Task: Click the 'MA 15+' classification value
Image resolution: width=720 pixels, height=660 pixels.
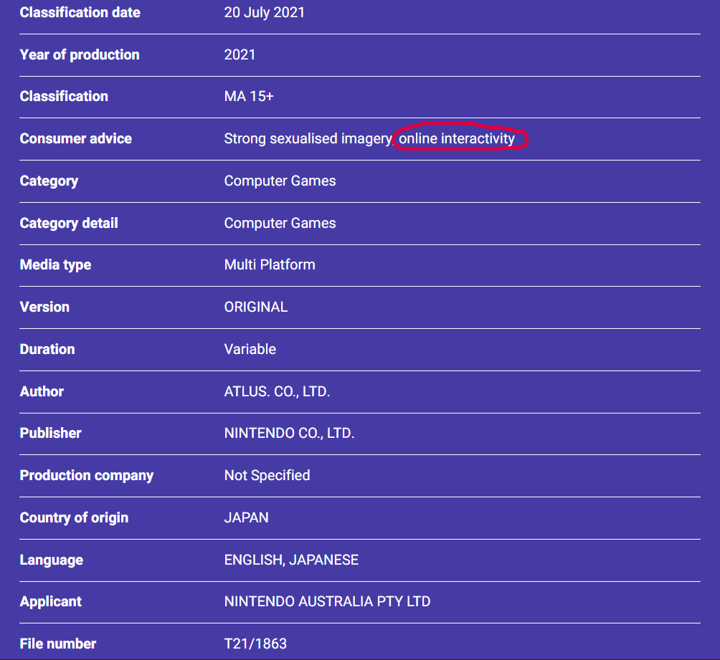Action: [x=248, y=96]
